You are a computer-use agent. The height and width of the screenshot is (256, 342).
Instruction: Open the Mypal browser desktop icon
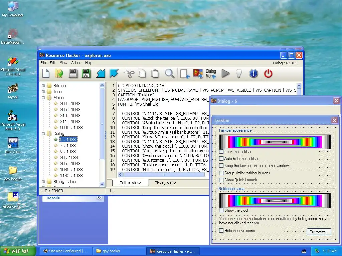click(x=13, y=91)
